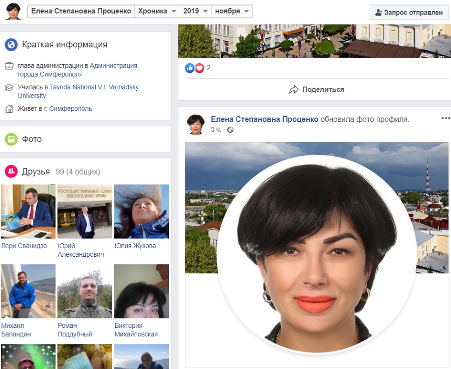Image resolution: width=451 pixels, height=369 pixels.
Task: Click the small profile avatar in top bar
Action: (x=13, y=11)
